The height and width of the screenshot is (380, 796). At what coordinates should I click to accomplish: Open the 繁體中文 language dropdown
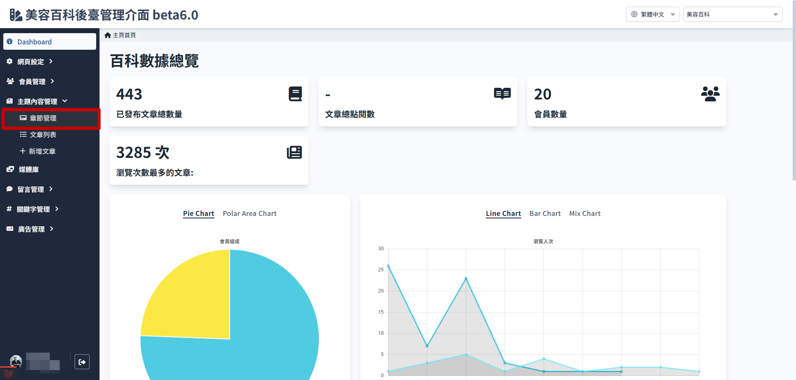click(x=653, y=14)
